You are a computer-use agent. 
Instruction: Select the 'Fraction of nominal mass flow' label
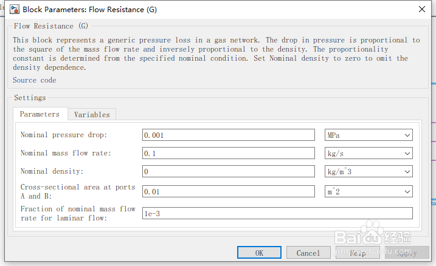(78, 209)
